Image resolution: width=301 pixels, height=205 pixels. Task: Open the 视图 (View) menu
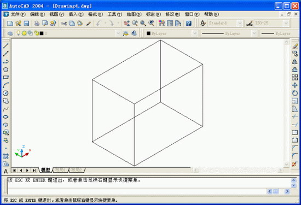pyautogui.click(x=57, y=14)
